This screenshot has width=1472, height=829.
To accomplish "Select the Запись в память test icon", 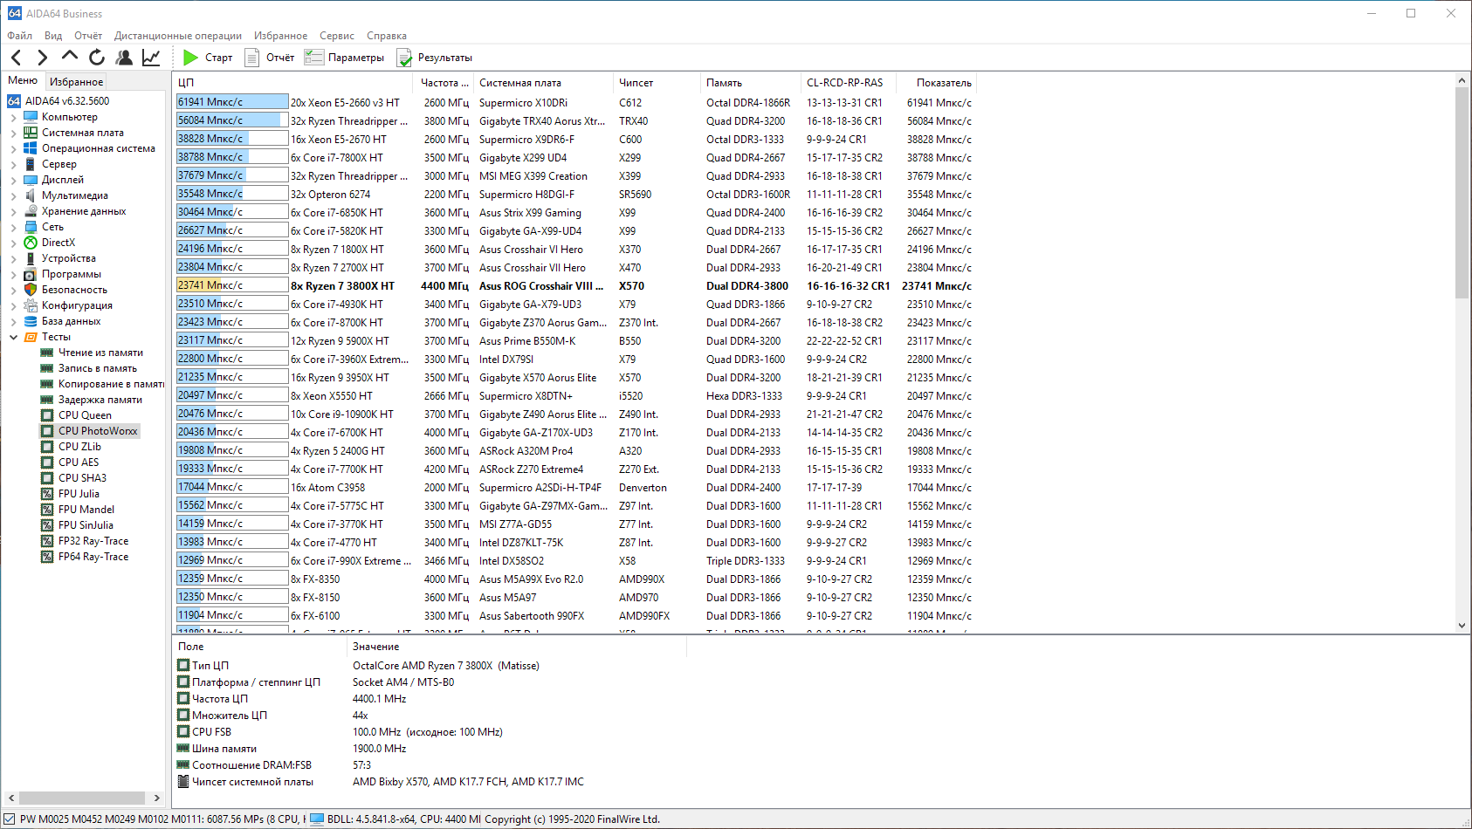I will pyautogui.click(x=47, y=368).
